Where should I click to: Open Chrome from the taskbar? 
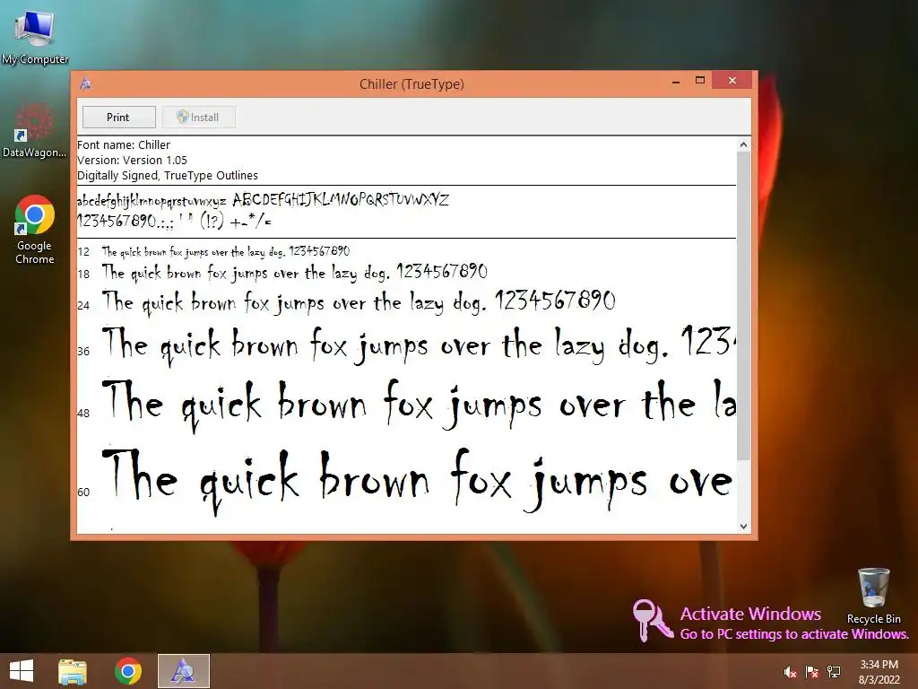click(x=128, y=671)
